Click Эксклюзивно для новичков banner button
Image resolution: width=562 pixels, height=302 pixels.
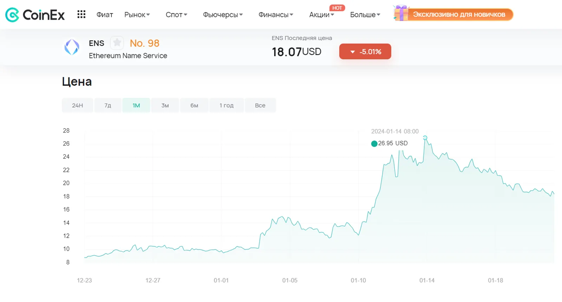(459, 14)
